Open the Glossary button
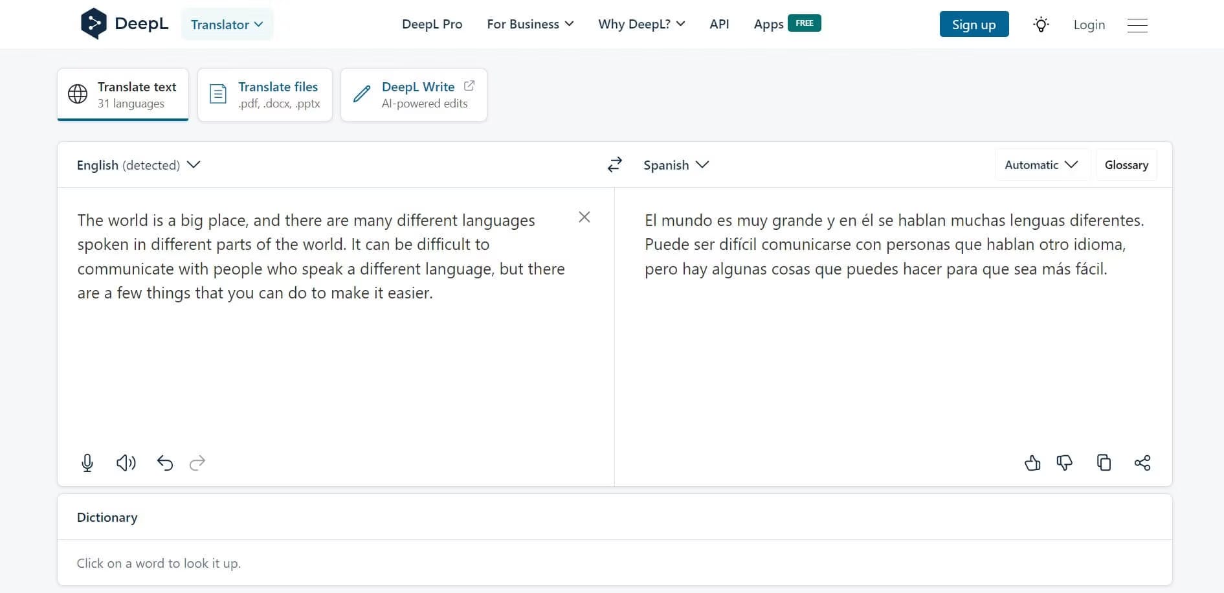Screen dimensions: 1224x593 coord(1126,164)
